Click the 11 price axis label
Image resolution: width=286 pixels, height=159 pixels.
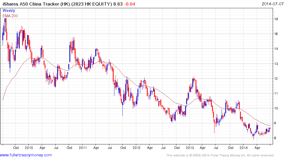[276, 94]
